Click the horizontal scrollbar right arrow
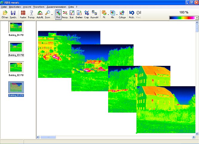This screenshot has height=144, width=199. click(x=194, y=137)
